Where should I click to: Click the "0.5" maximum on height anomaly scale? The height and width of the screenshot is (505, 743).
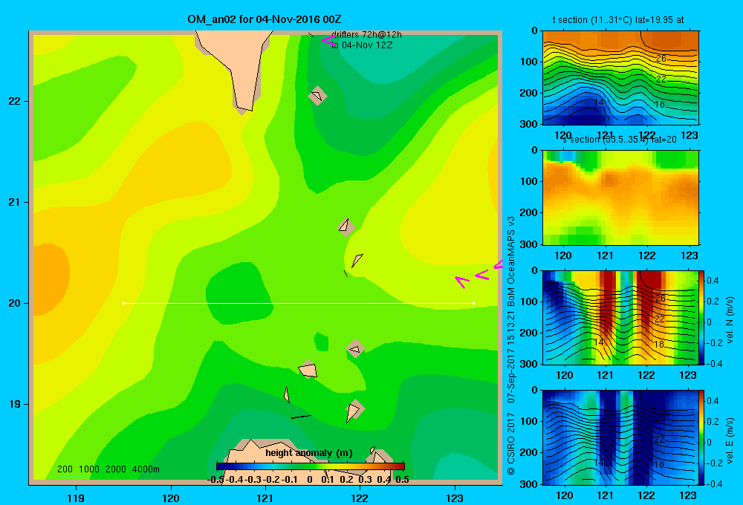click(x=402, y=480)
